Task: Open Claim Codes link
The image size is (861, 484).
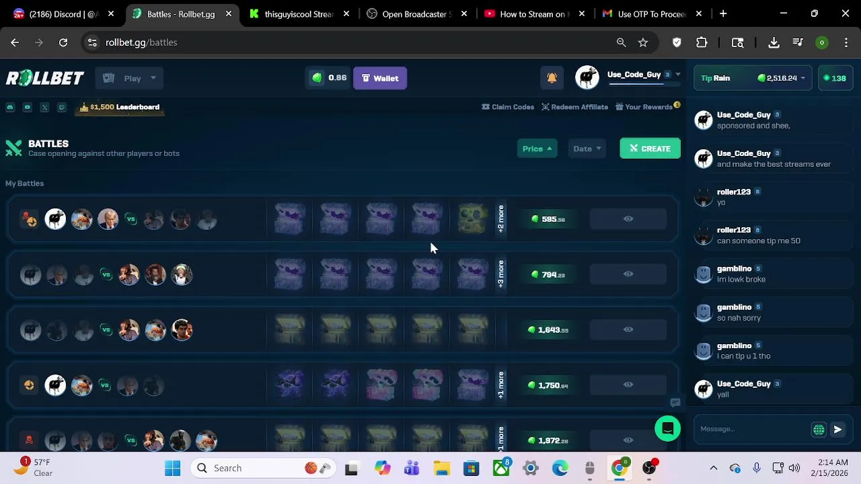Action: (508, 107)
